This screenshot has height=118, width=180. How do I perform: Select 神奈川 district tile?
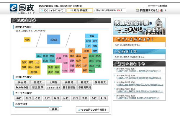coord(91,71)
